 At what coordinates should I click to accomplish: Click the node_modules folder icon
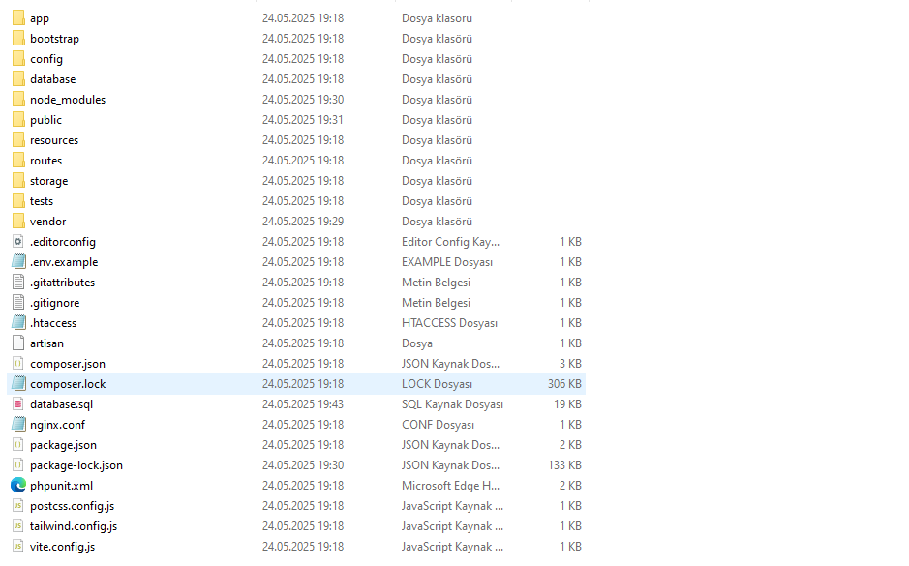18,99
